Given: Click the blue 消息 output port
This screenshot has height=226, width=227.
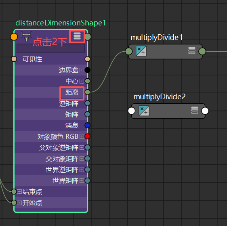Looking at the screenshot, I should pyautogui.click(x=87, y=125).
